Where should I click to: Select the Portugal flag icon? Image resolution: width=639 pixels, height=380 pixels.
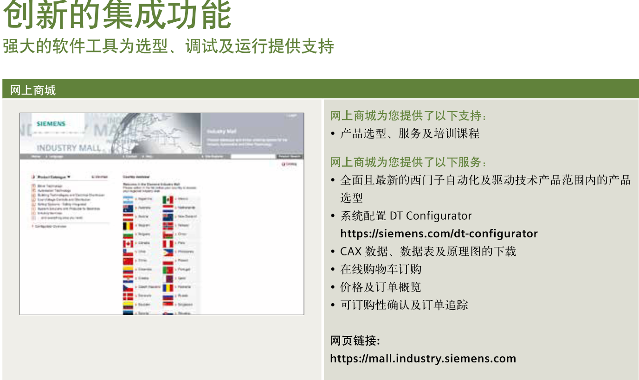coord(168,270)
